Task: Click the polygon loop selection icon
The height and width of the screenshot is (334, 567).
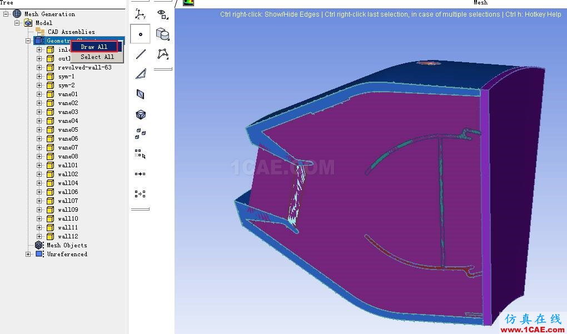Action: click(163, 54)
